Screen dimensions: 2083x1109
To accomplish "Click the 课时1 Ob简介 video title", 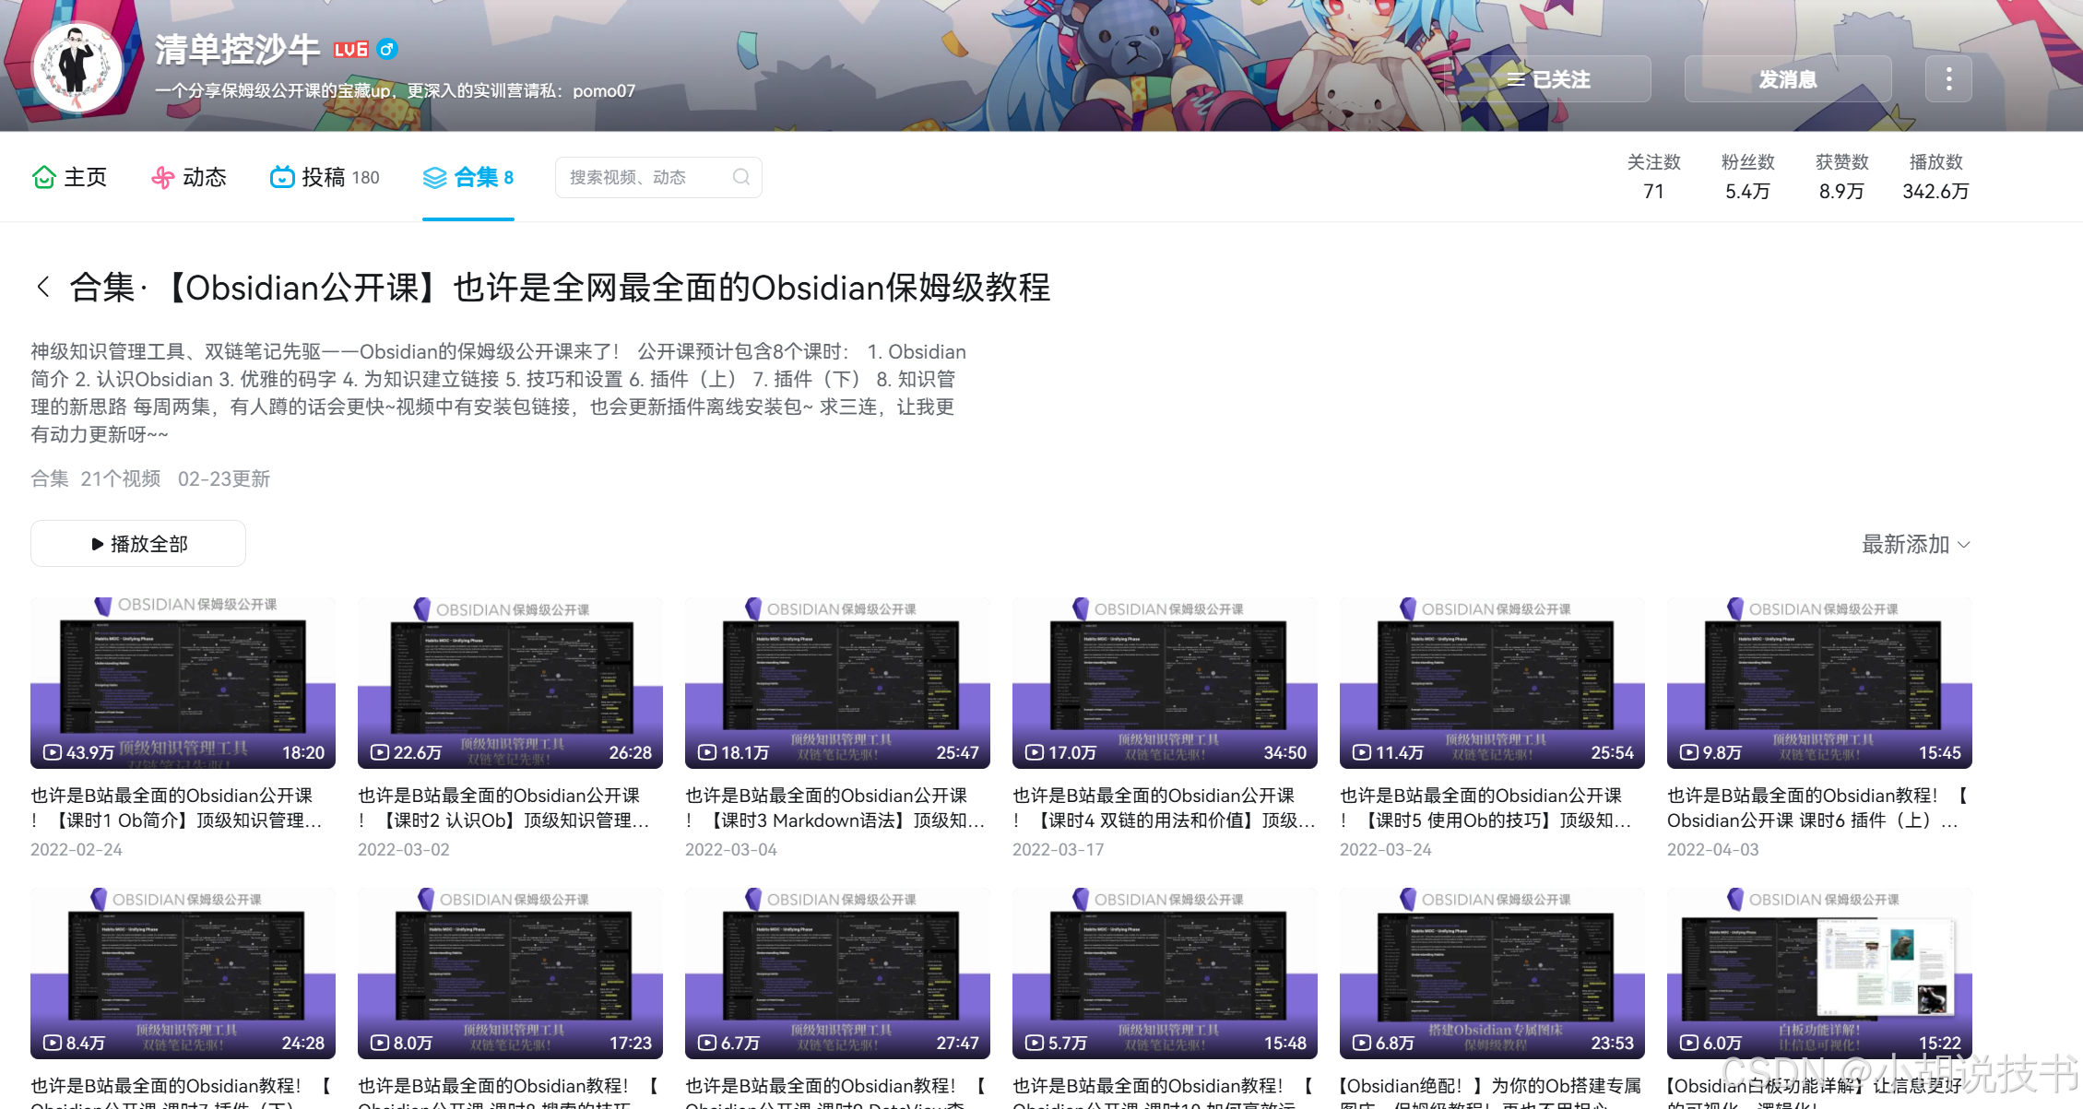I will click(177, 808).
